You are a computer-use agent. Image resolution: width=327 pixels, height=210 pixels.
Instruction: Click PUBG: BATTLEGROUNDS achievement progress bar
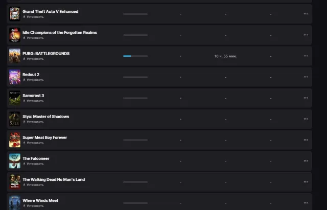(135, 56)
